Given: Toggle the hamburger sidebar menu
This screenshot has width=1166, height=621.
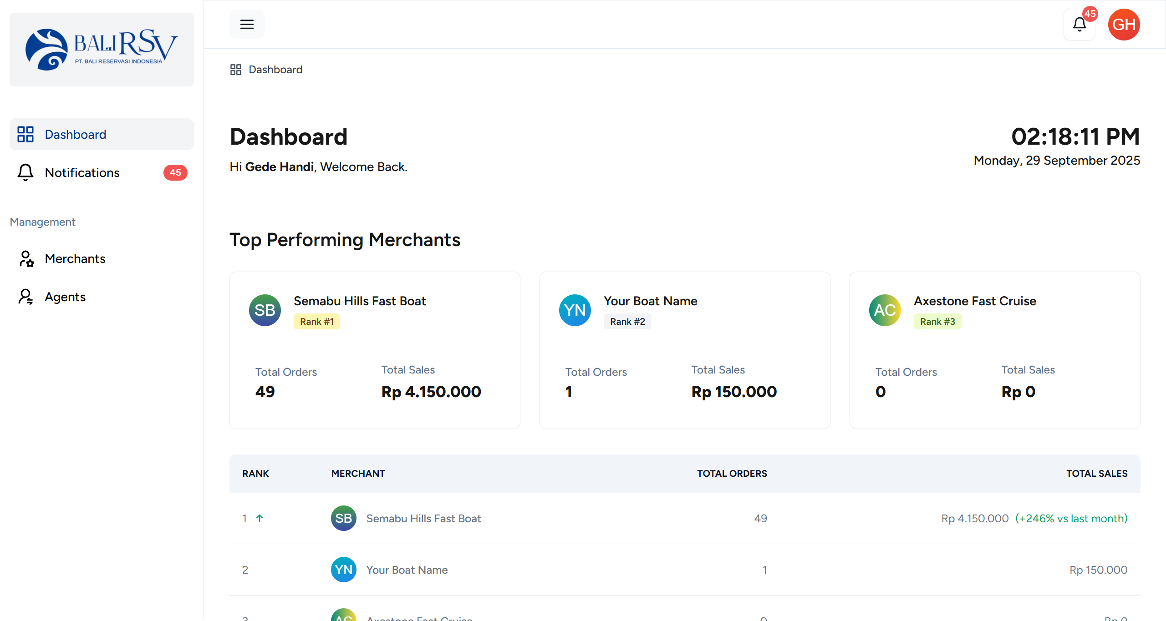Looking at the screenshot, I should pos(247,25).
